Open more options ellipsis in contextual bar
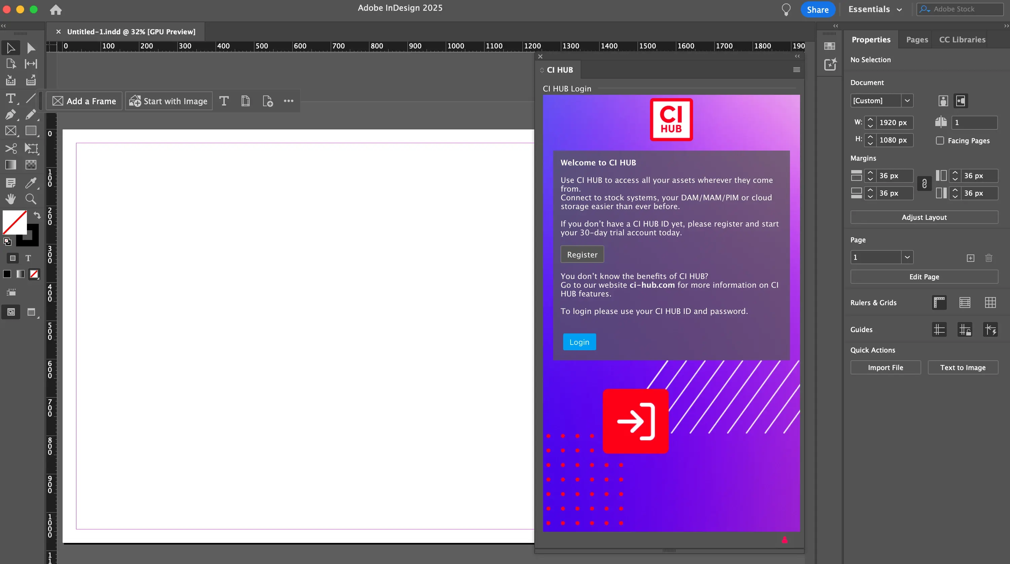1010x564 pixels. coord(289,101)
